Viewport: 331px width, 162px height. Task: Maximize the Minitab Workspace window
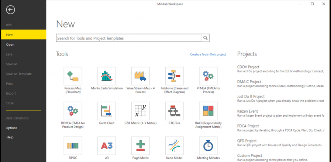312,4
